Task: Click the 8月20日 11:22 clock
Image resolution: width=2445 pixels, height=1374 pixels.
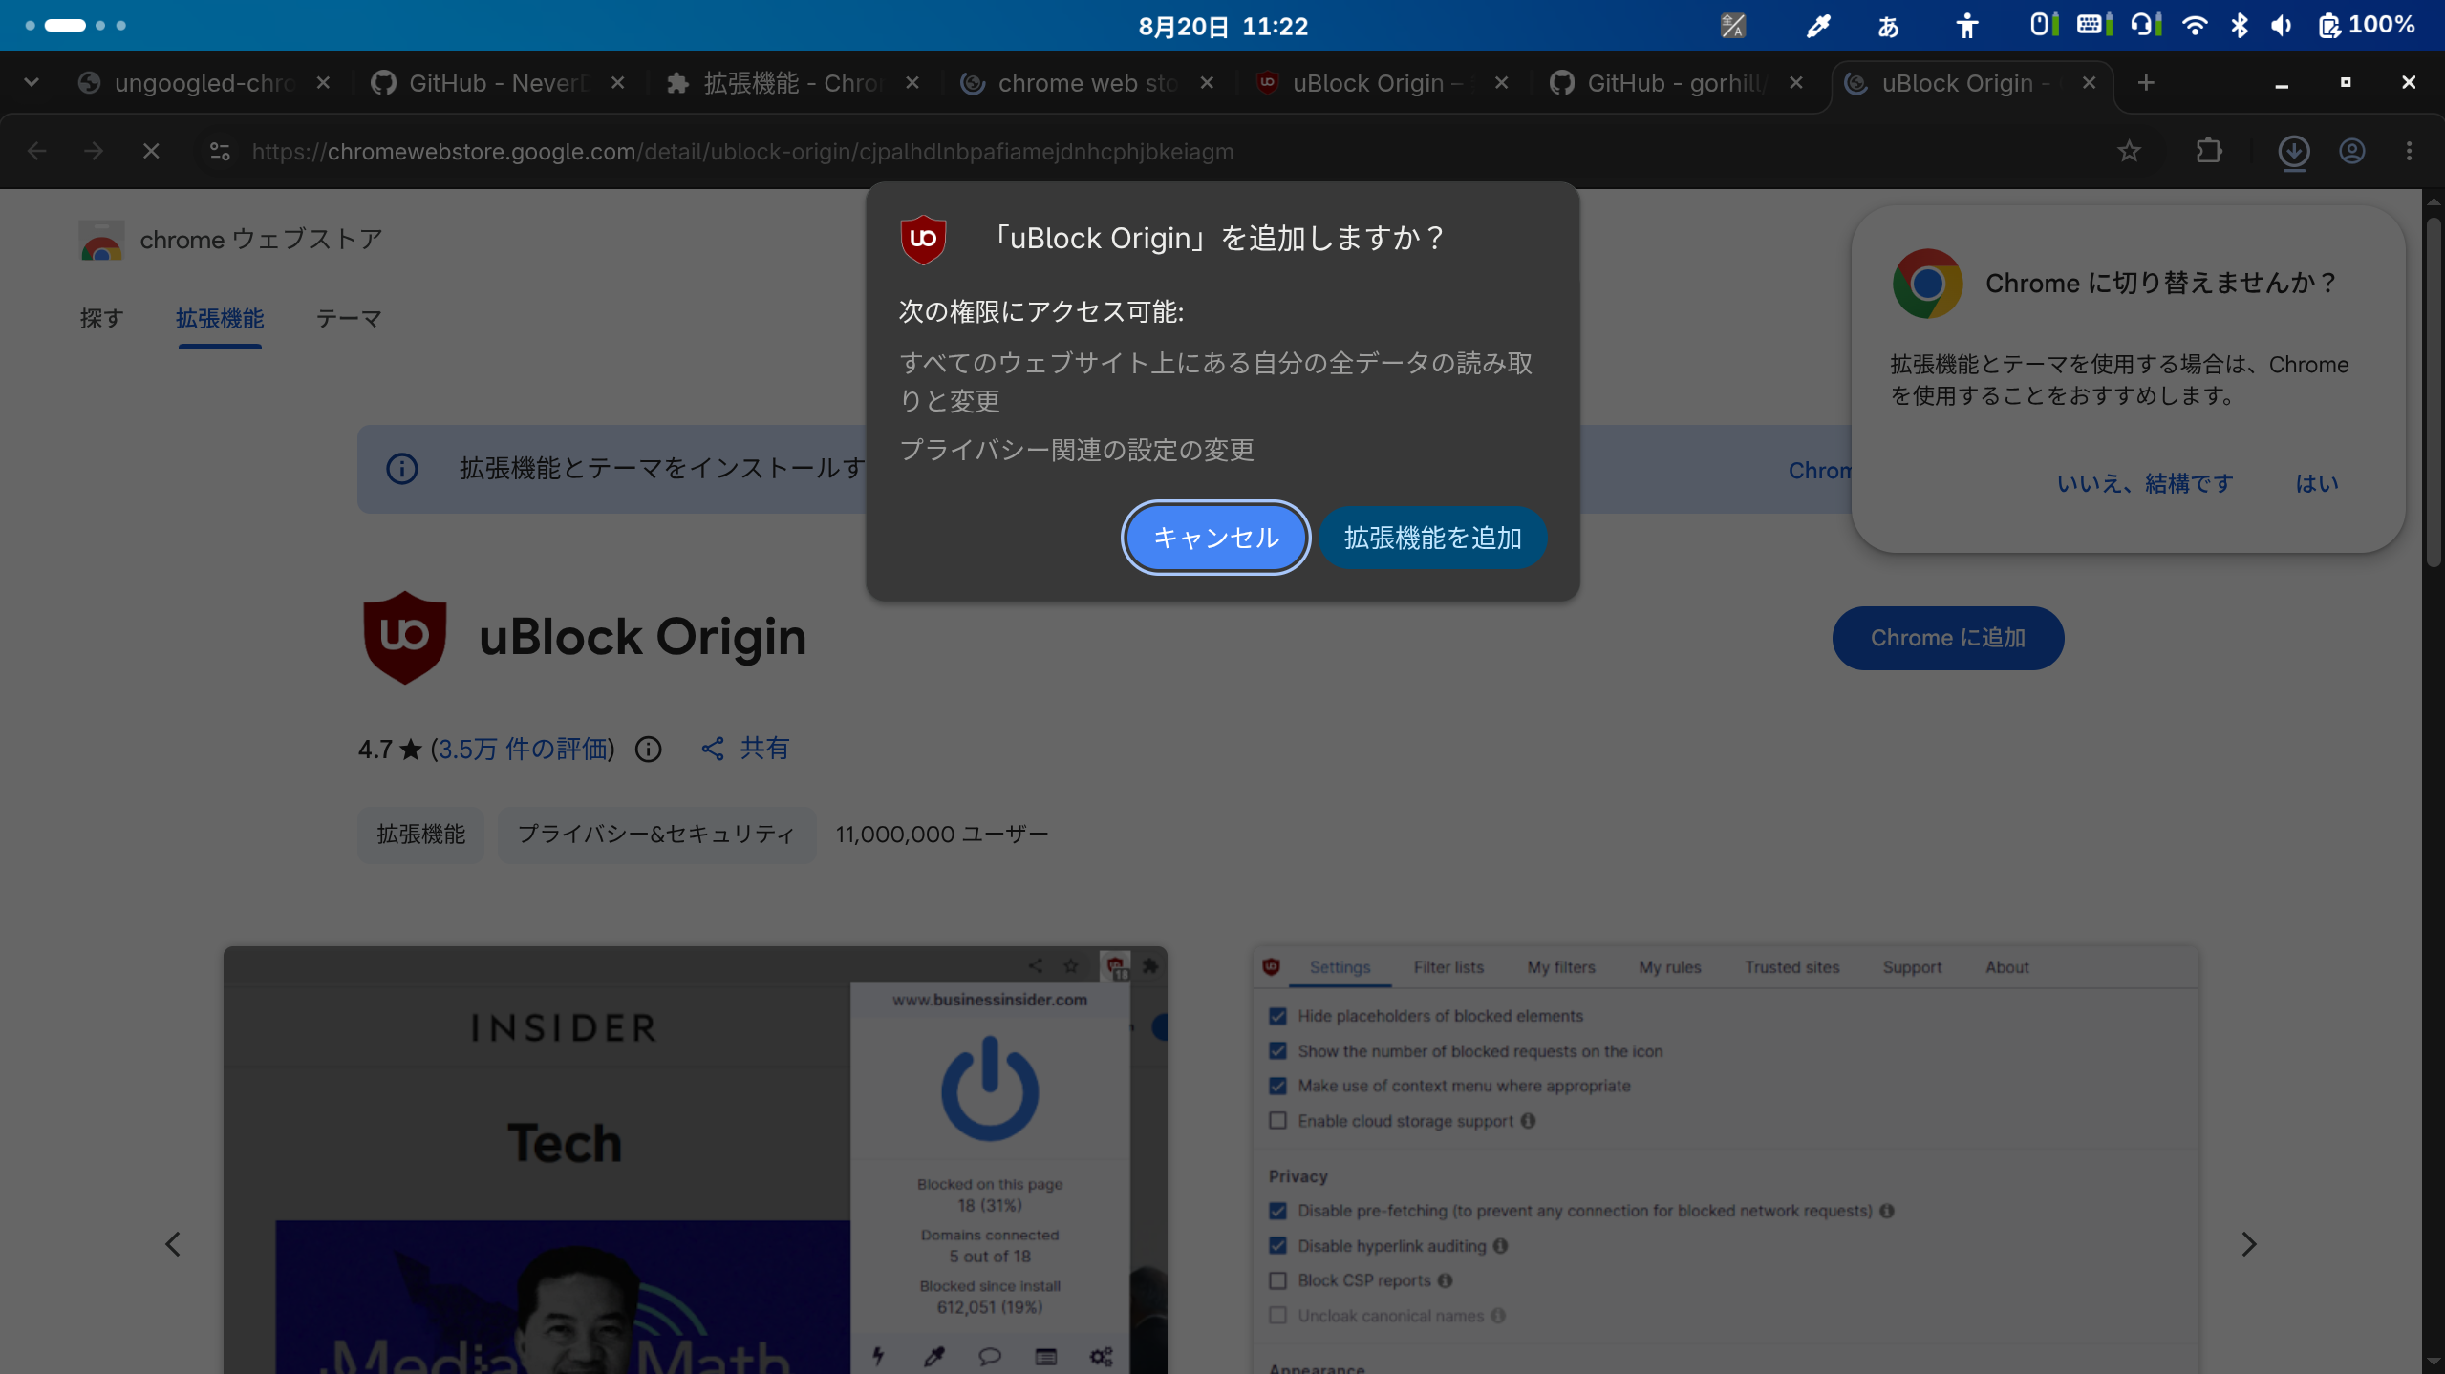Action: [1223, 26]
